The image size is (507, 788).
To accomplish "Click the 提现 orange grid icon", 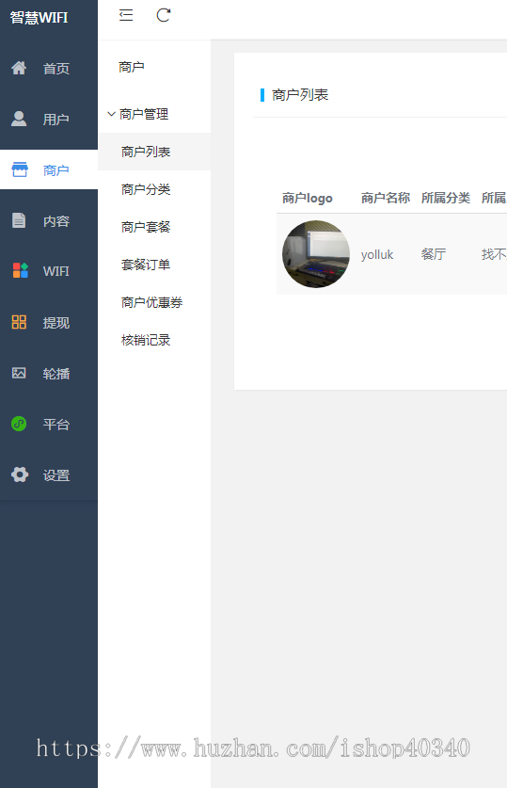I will (x=19, y=322).
